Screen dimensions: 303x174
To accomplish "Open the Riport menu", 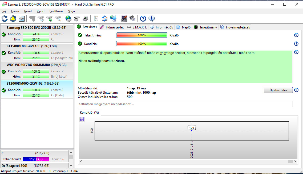I will [x=41, y=11].
